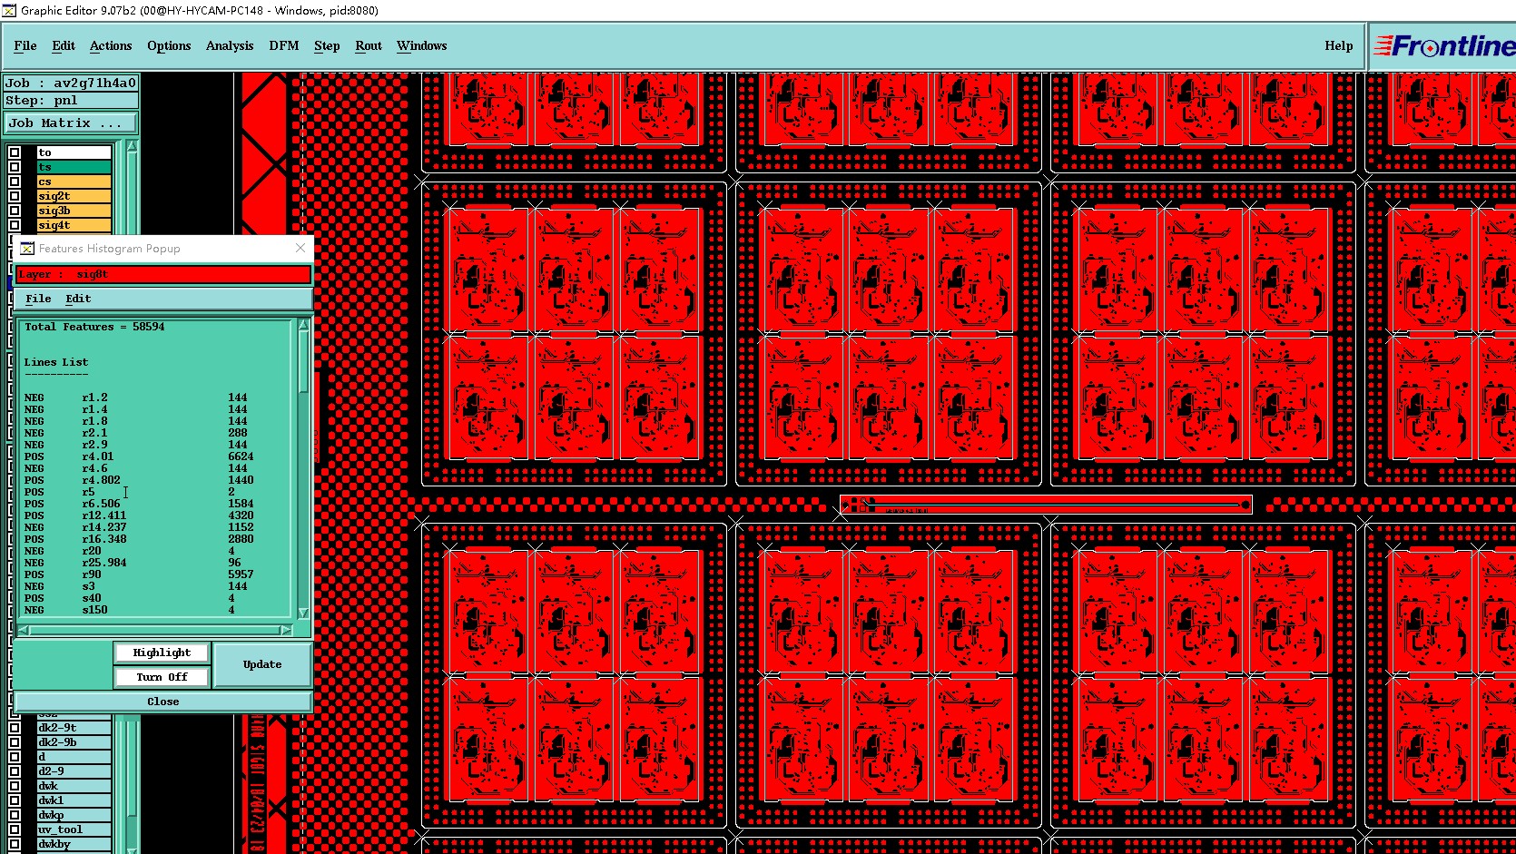Open the File menu in main menu bar
Viewport: 1516px width, 854px height.
click(25, 45)
